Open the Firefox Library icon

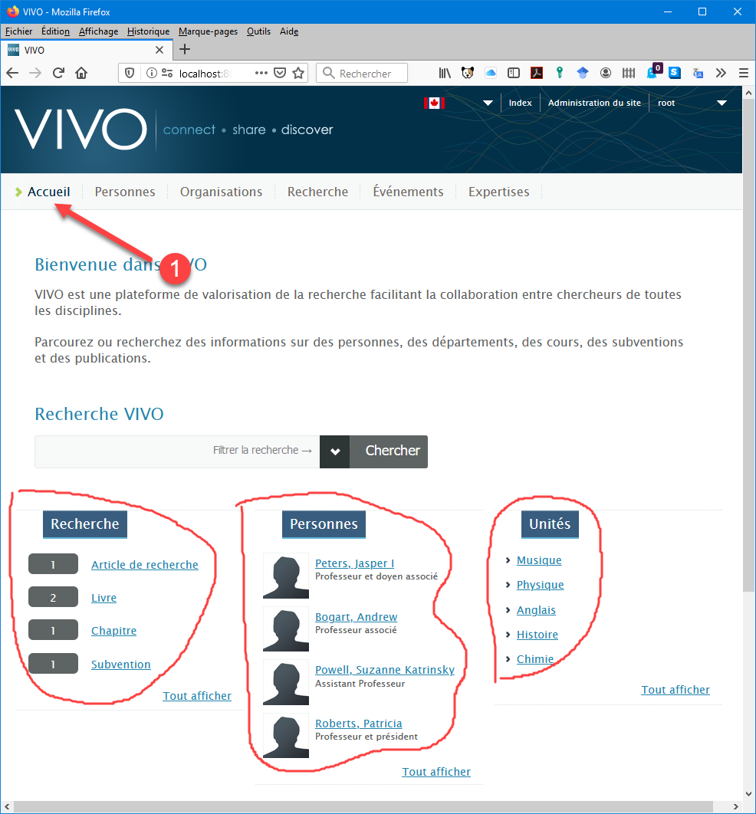coord(445,73)
